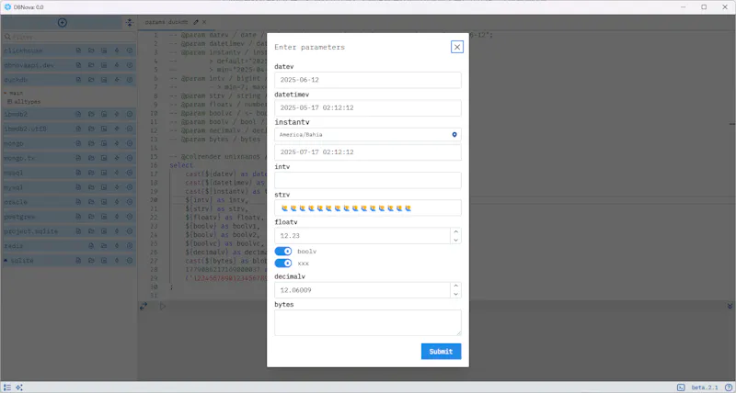
Task: Decrease floatv with the down arrow
Action: 455,240
